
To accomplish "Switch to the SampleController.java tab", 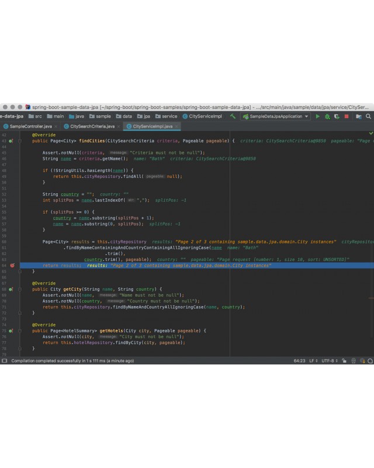I will click(x=30, y=126).
